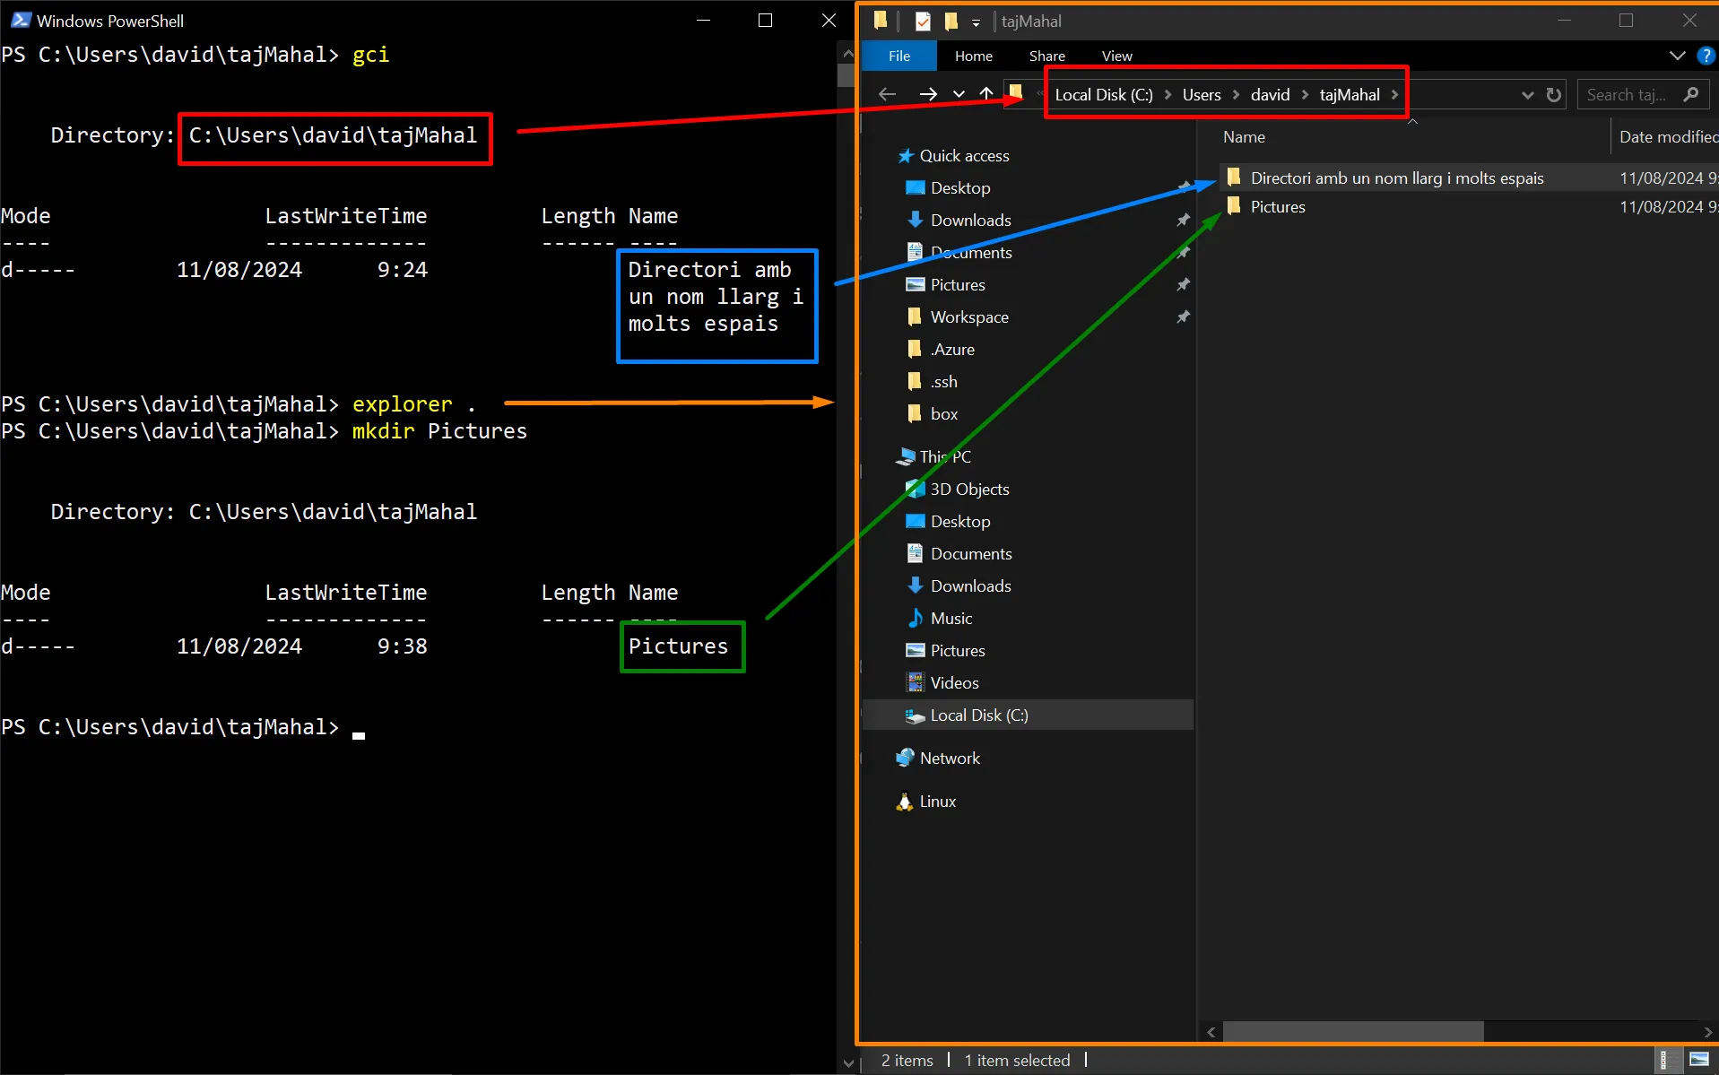Image resolution: width=1719 pixels, height=1075 pixels.
Task: Open the File menu tab
Action: (899, 56)
